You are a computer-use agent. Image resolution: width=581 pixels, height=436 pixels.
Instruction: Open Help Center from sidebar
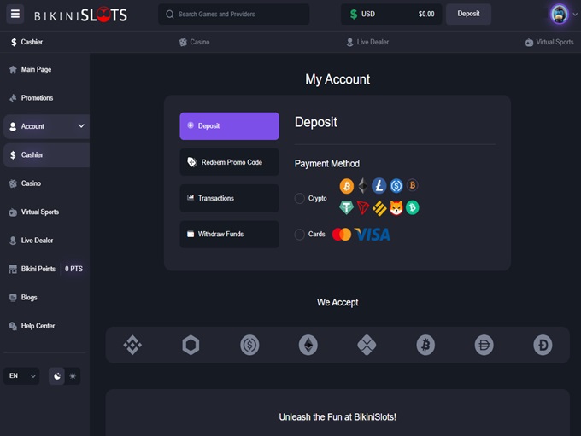(38, 326)
